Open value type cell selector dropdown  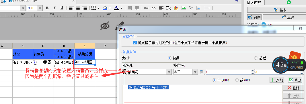[x=203, y=72]
